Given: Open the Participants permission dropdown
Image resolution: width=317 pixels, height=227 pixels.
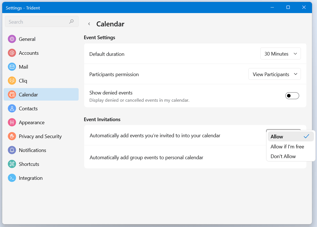Looking at the screenshot, I should [x=274, y=74].
